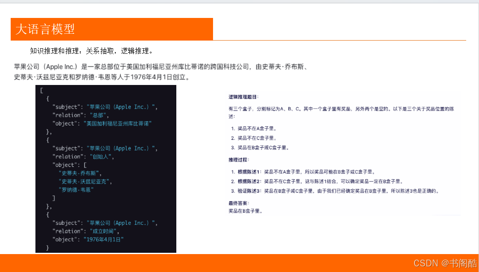The height and width of the screenshot is (272, 479).
Task: Select the sentence starting 有三个盒子，分别标记为A、B、C
Action: [341, 112]
